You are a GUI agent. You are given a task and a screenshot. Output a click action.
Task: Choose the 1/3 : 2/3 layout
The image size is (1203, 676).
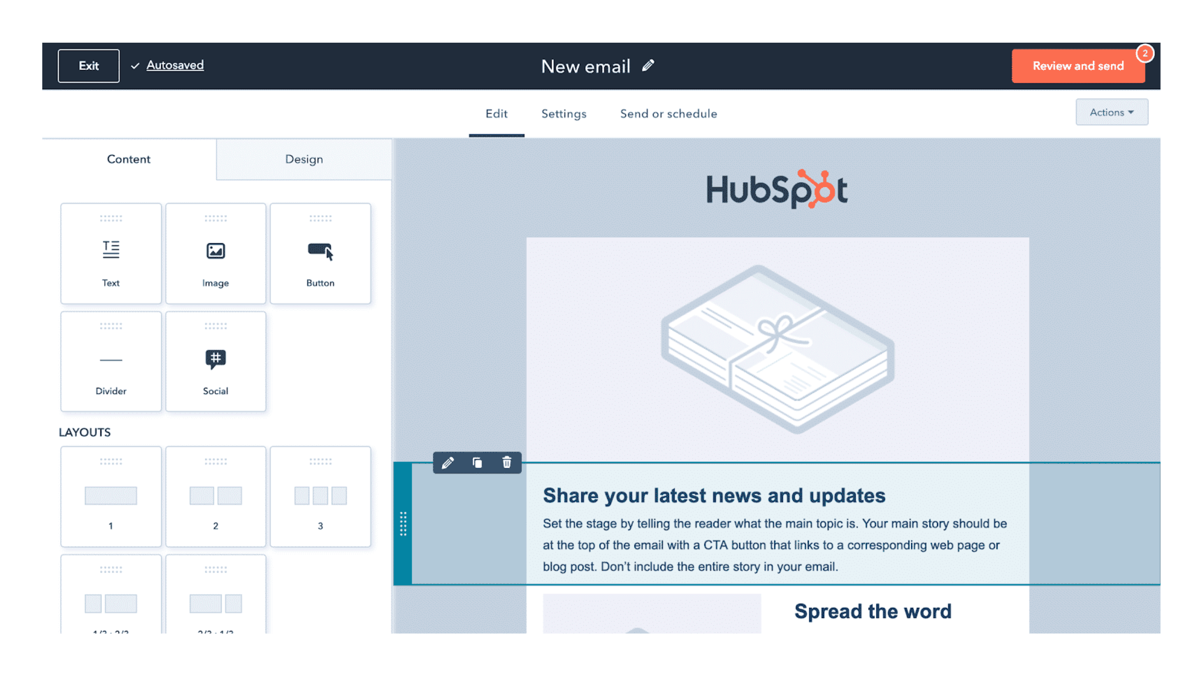(x=110, y=594)
